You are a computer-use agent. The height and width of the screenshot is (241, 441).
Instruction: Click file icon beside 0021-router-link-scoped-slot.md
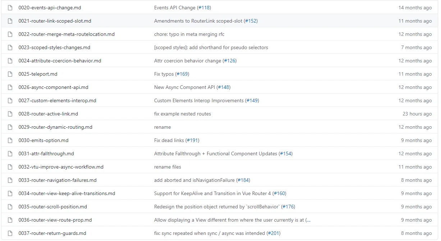pyautogui.click(x=10, y=21)
